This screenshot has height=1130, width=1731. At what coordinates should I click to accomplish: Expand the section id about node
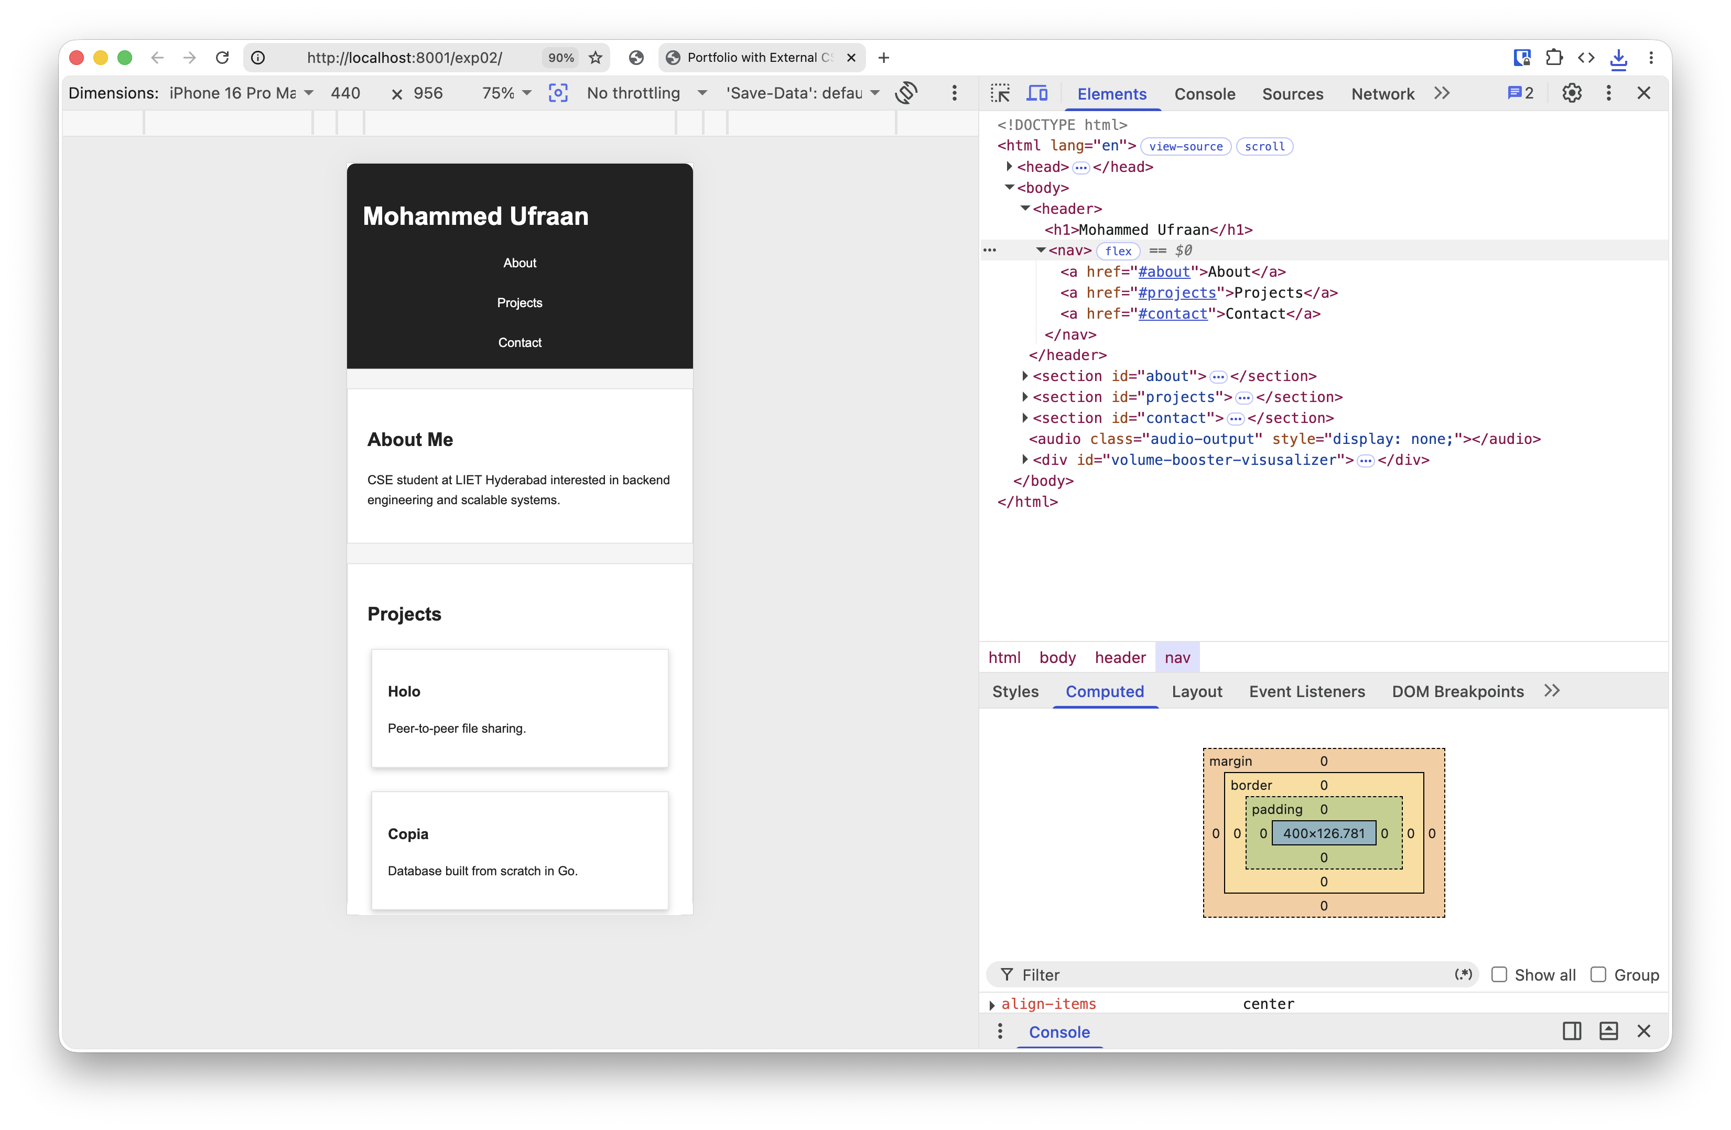pyautogui.click(x=1025, y=376)
